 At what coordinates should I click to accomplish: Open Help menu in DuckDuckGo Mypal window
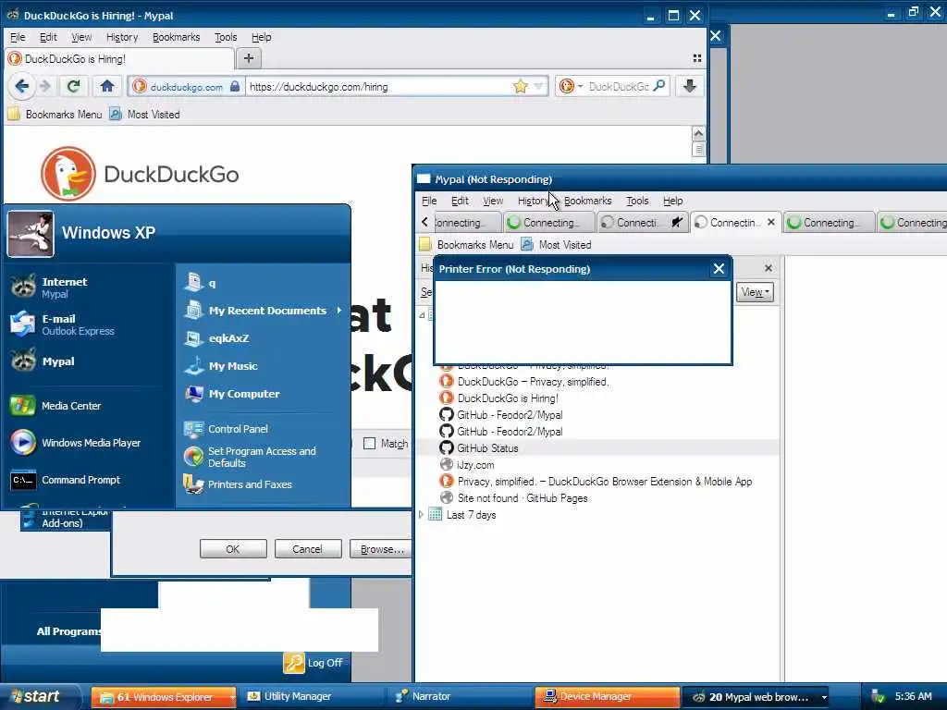[261, 37]
